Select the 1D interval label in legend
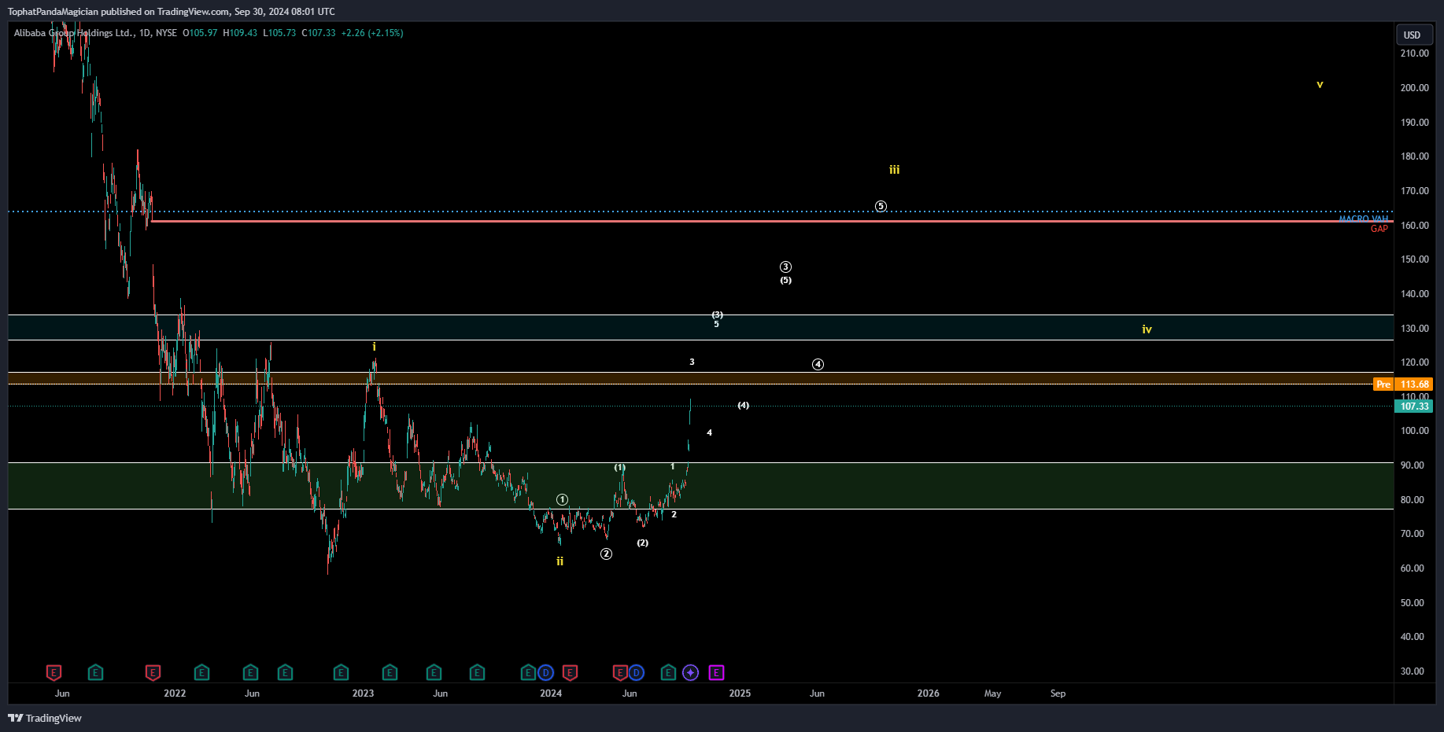Viewport: 1444px width, 732px height. coord(144,33)
